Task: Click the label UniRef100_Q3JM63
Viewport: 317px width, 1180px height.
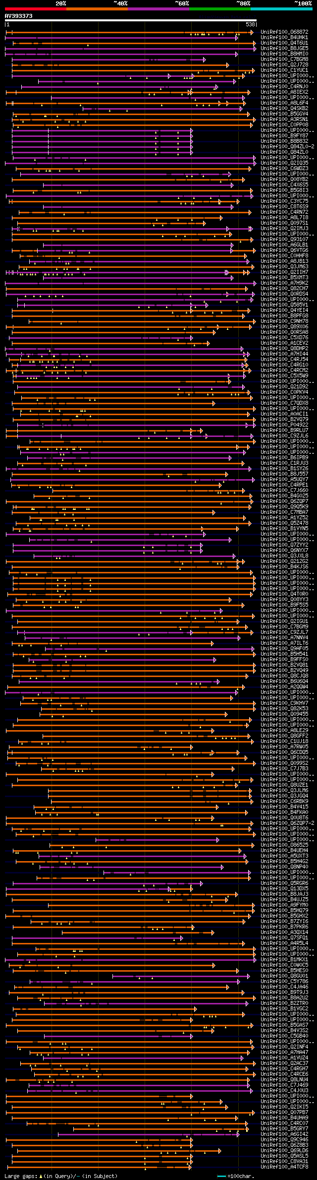Action: click(284, 267)
